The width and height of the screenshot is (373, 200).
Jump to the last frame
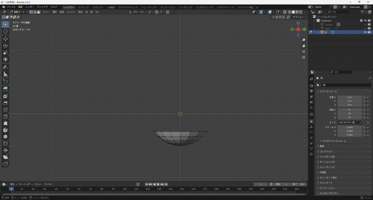[x=166, y=184]
